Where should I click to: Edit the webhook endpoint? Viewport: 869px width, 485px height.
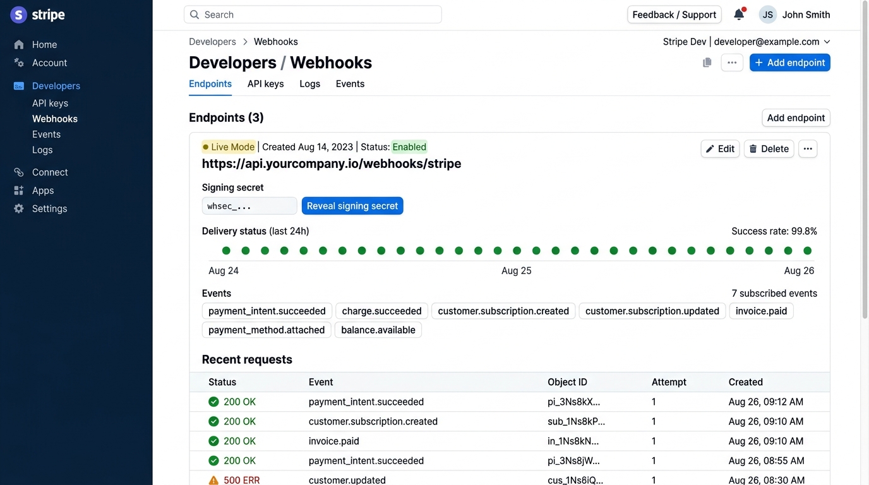click(720, 148)
